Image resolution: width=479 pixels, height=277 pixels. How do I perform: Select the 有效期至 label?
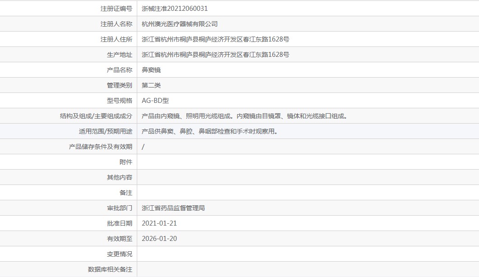(120, 239)
